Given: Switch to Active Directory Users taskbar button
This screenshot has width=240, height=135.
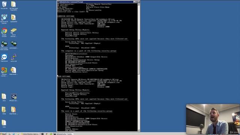Looking at the screenshot, I should (x=30, y=134).
